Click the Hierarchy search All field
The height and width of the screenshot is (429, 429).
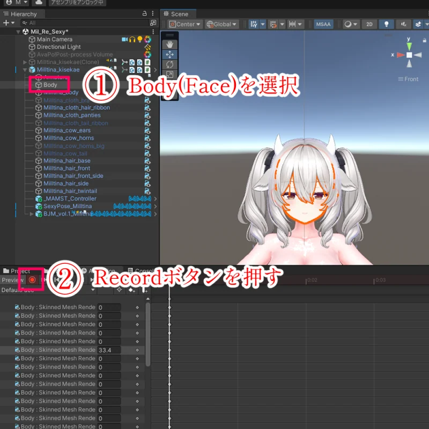coord(85,23)
